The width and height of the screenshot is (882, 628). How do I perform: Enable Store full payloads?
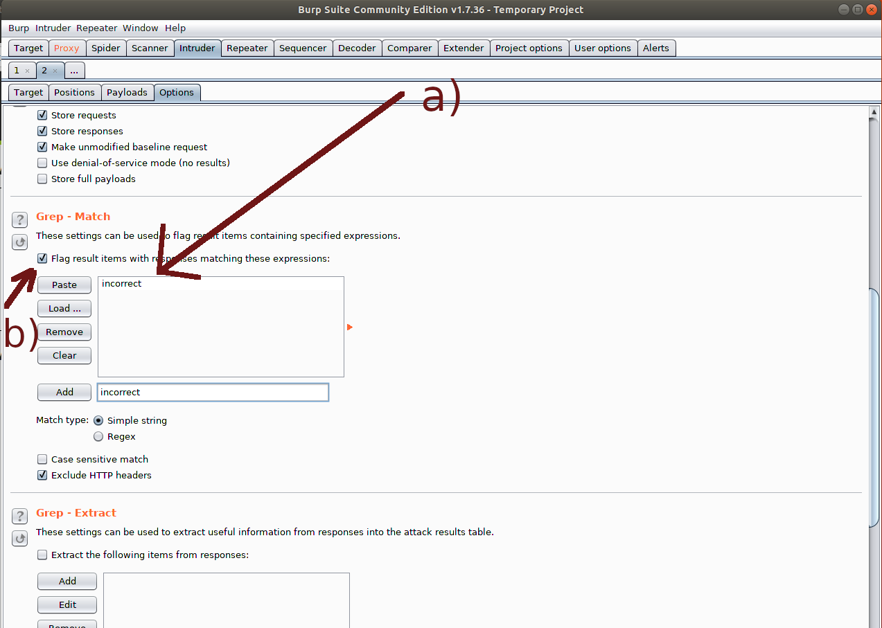[x=42, y=179]
